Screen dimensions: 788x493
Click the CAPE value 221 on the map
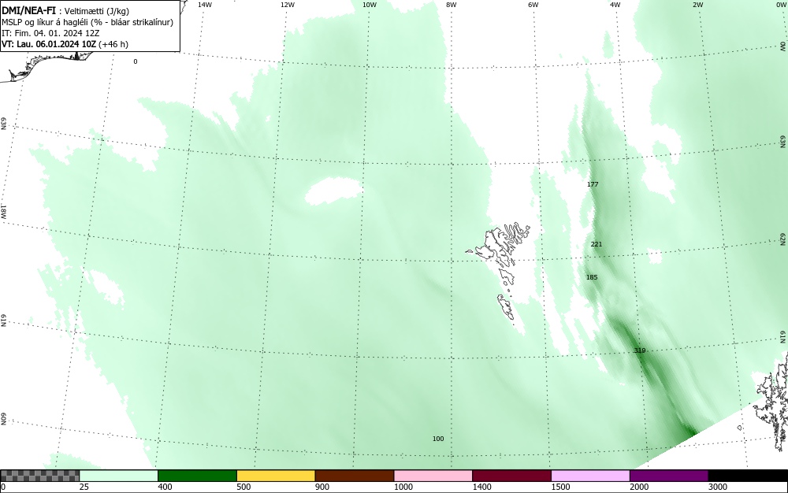tap(596, 244)
